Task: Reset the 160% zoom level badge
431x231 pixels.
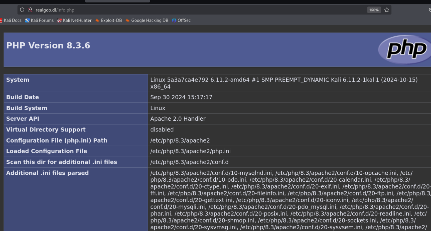Action: 374,10
